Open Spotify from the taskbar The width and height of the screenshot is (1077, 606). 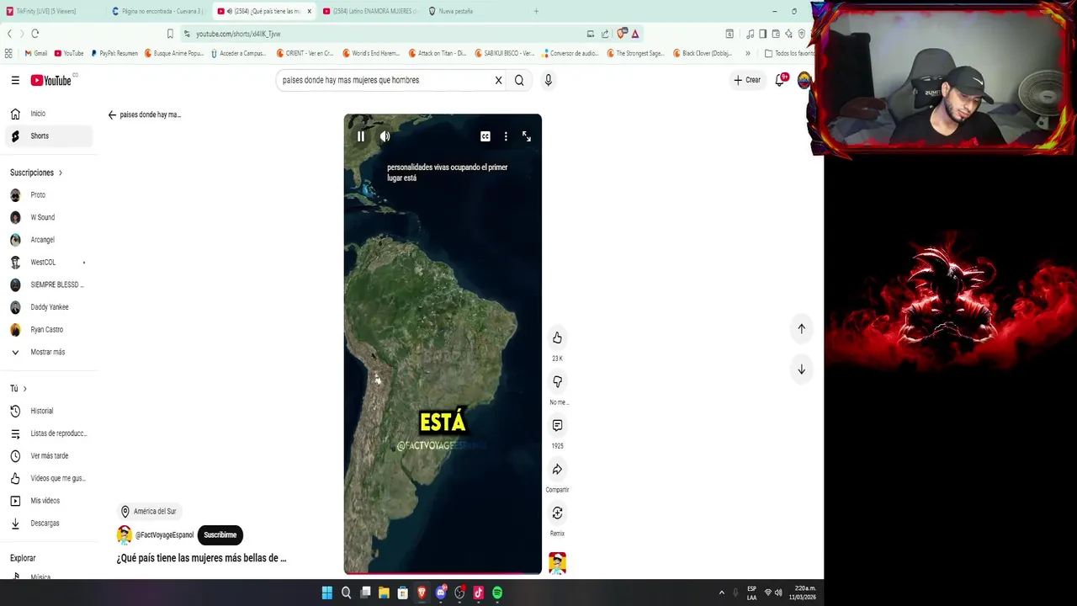click(497, 593)
